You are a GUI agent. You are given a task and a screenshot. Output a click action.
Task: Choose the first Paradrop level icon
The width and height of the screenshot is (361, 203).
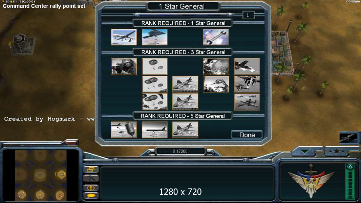pyautogui.click(x=154, y=66)
